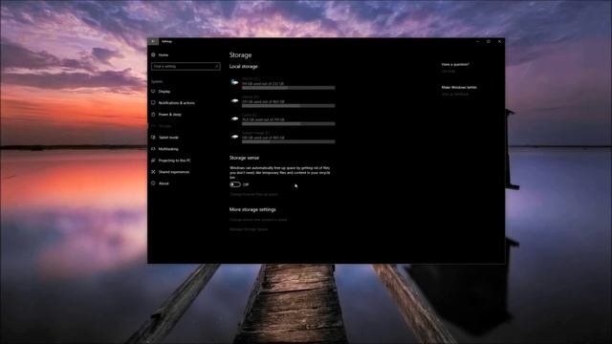Click the This PC drive icon
This screenshot has height=344, width=612.
point(234,82)
